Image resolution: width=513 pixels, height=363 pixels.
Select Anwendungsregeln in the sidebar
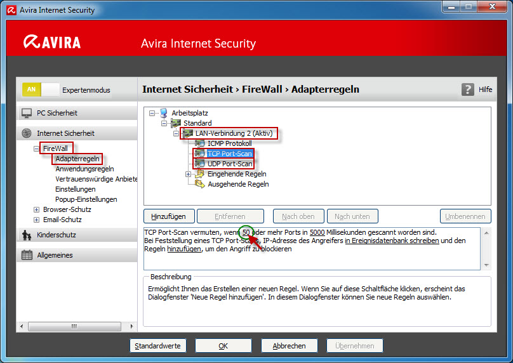pos(84,169)
